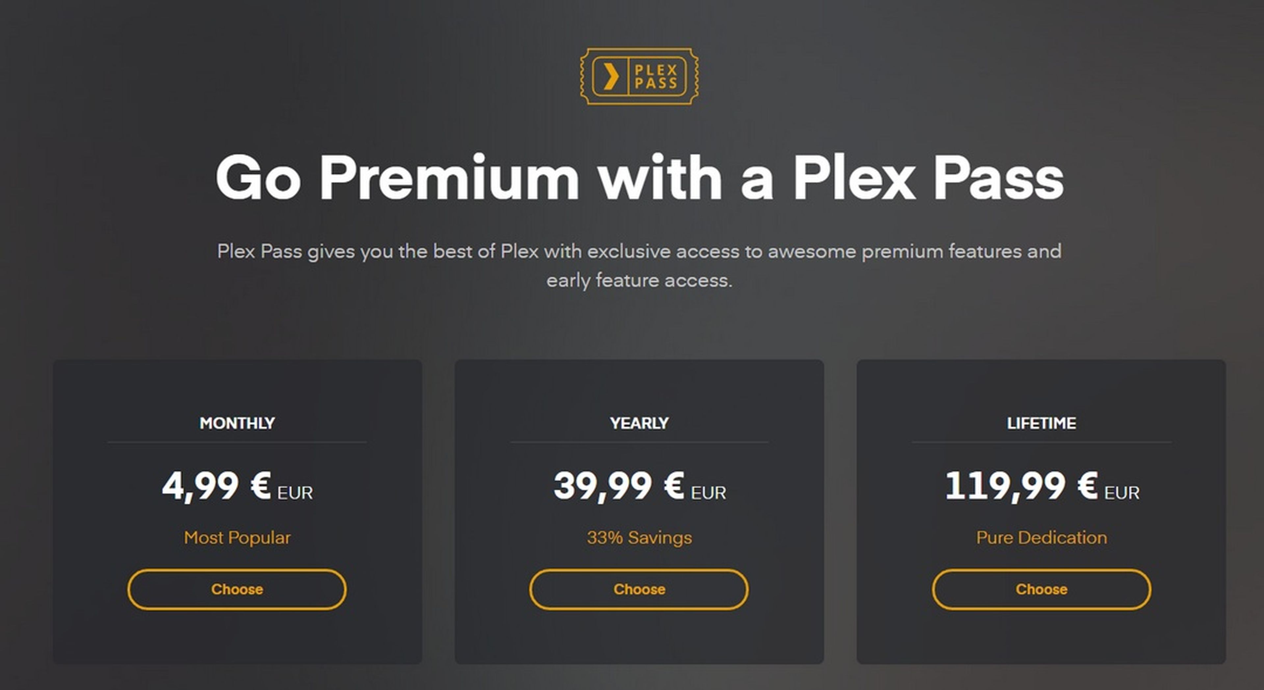
Task: Click the YEARLY plan heading
Action: 639,423
